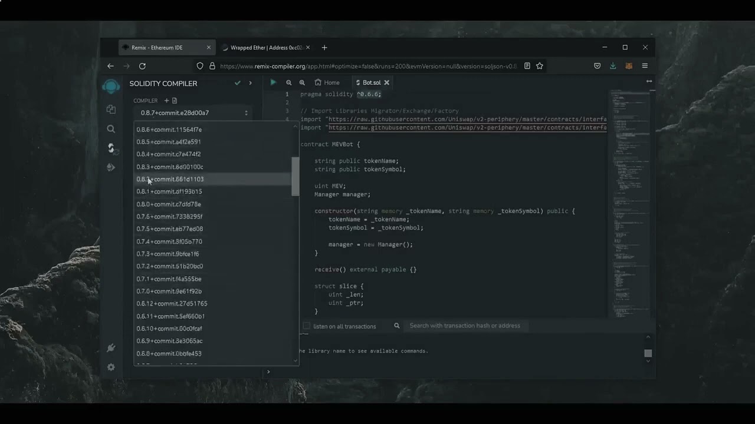The image size is (755, 424).
Task: Open the Home editor tab
Action: pyautogui.click(x=327, y=82)
